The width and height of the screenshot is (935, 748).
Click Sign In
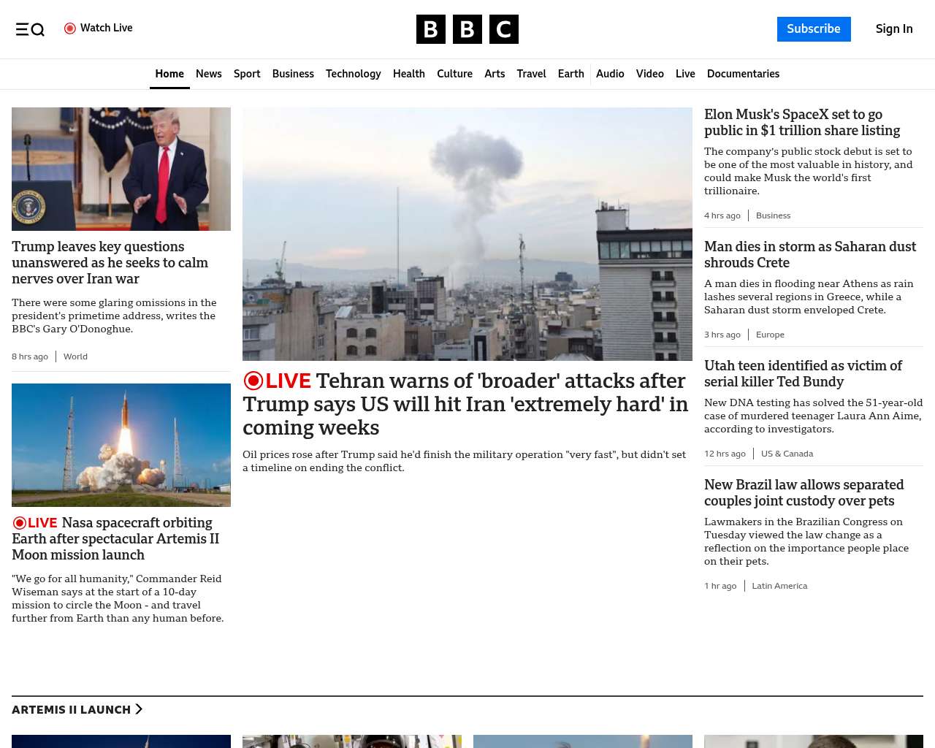(893, 29)
